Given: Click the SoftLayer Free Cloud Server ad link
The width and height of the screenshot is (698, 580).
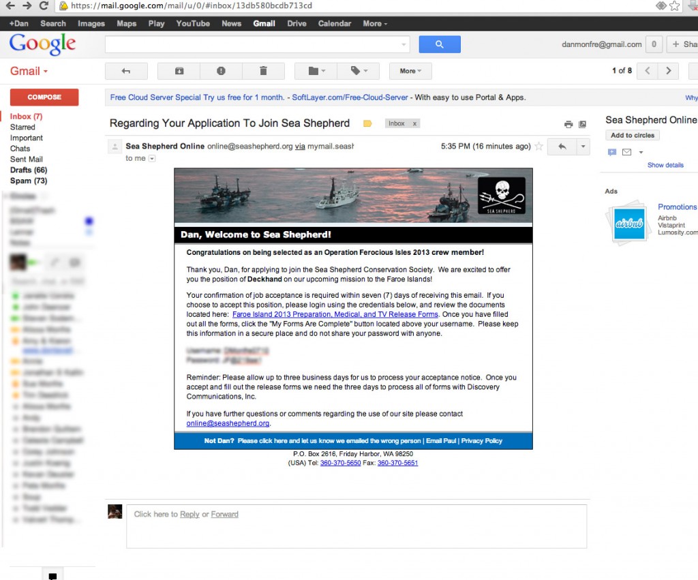Looking at the screenshot, I should (350, 97).
